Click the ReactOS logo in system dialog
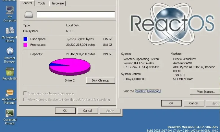Screen dimensions: 220x132 click(x=172, y=24)
